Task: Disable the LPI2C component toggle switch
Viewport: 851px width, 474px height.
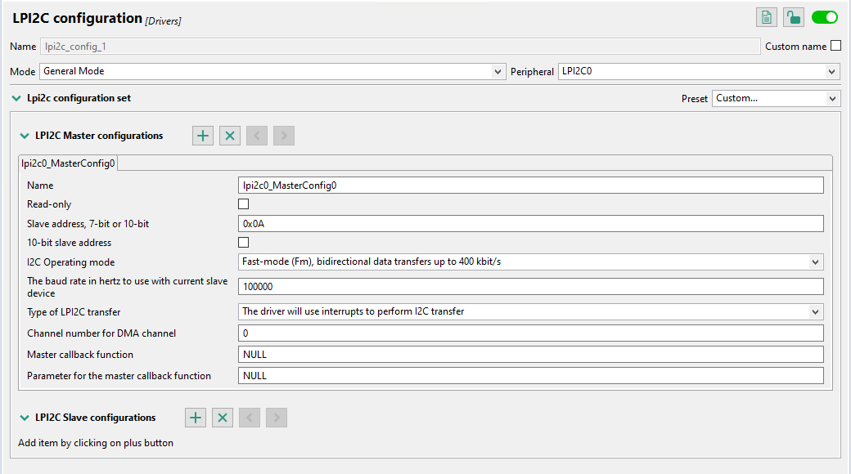Action: [825, 17]
